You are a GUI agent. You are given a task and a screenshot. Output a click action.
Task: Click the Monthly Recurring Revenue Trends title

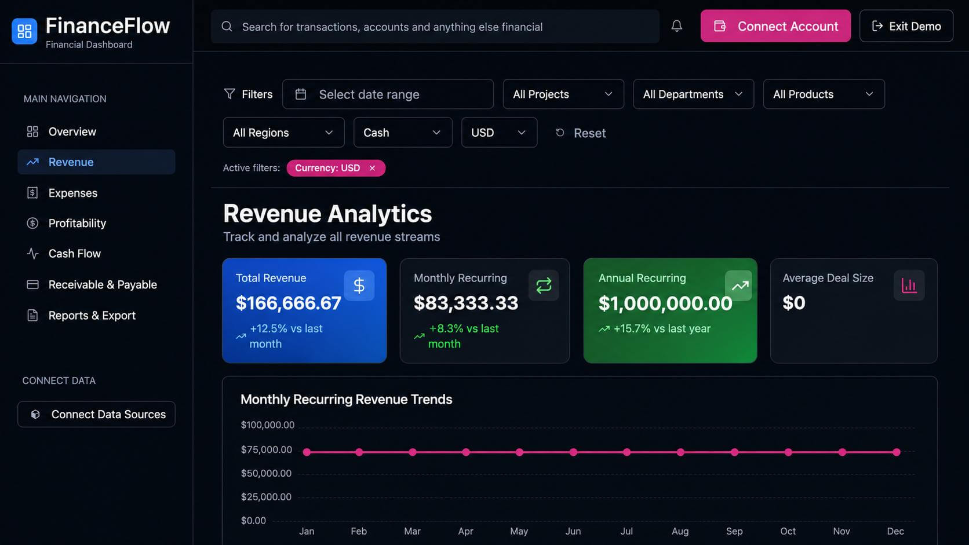[347, 399]
